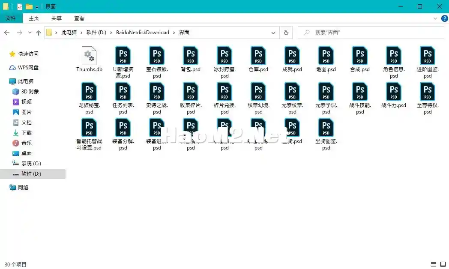Select the 装备分解.psd file icon
Image resolution: width=449 pixels, height=269 pixels.
click(123, 128)
